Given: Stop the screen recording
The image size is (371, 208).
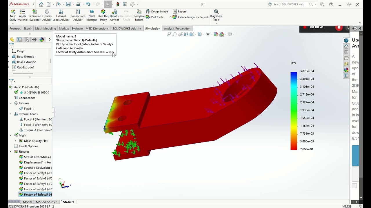Looking at the screenshot, I should click(339, 27).
